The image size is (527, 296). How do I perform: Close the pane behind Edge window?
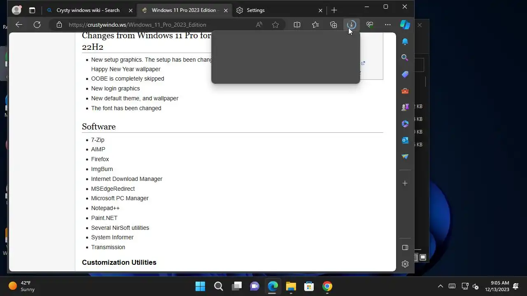[x=420, y=25]
